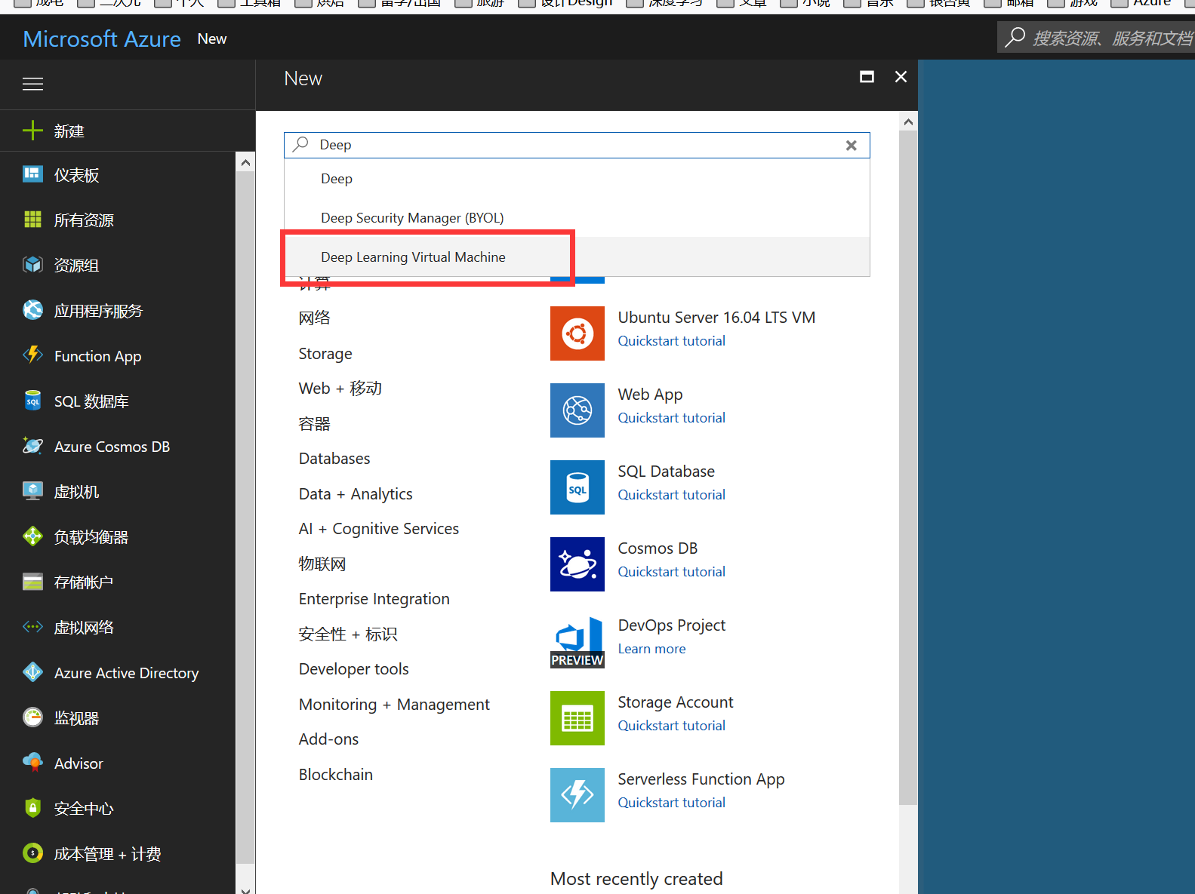
Task: Click the 成本管理 + 计费 icon
Action: [x=32, y=853]
